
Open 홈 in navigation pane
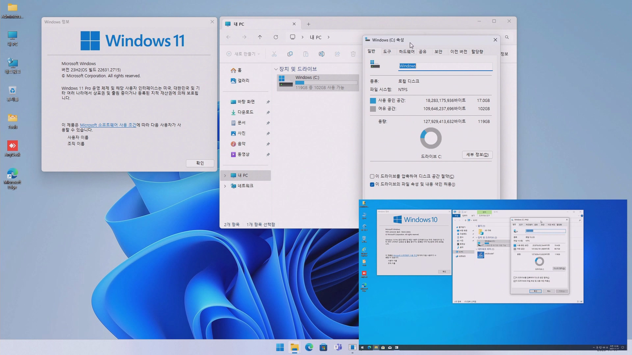point(236,70)
